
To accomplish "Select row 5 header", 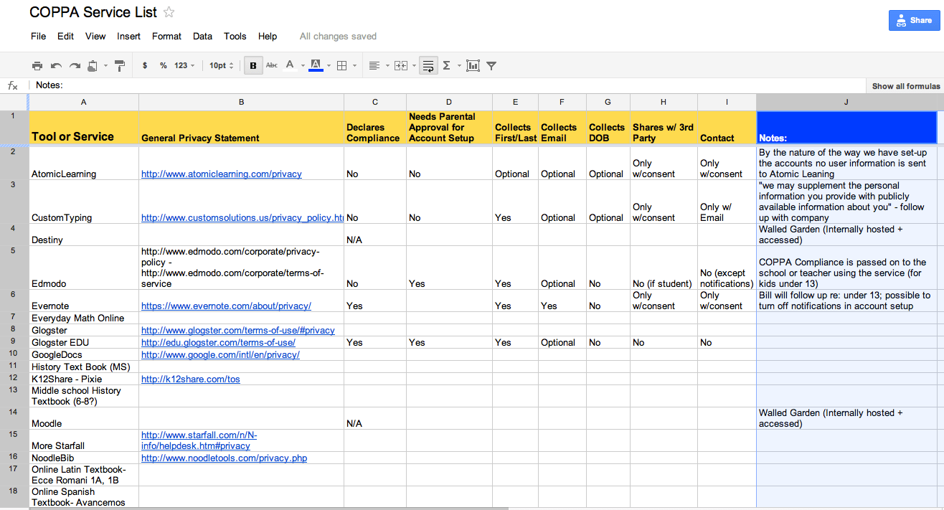I will click(x=14, y=268).
